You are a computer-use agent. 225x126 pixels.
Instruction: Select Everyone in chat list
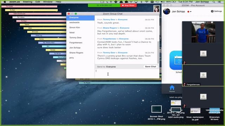pos(81,17)
